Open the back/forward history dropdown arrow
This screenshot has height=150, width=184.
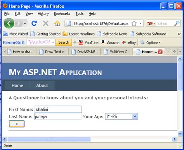25,23
